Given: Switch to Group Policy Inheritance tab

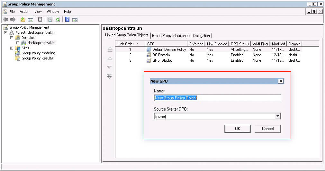Looking at the screenshot, I should point(171,36).
